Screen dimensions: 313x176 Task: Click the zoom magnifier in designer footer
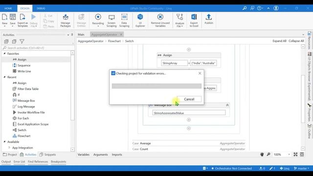click(x=268, y=154)
